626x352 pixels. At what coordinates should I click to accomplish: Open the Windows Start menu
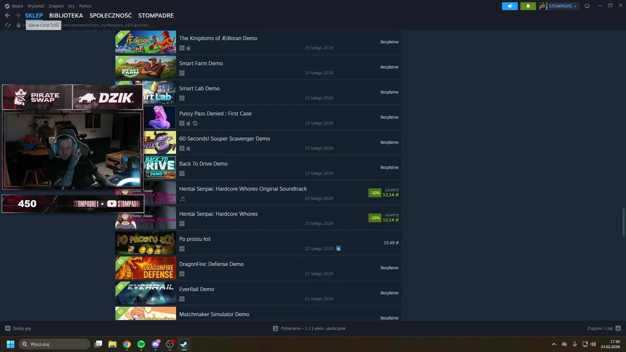tap(10, 344)
